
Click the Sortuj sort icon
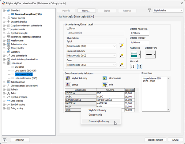(68, 84)
